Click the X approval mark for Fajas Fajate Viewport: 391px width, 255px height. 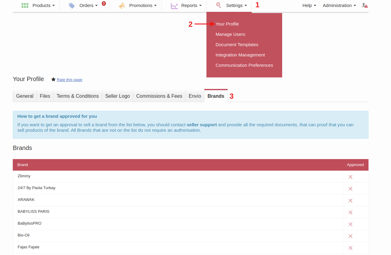(x=350, y=248)
